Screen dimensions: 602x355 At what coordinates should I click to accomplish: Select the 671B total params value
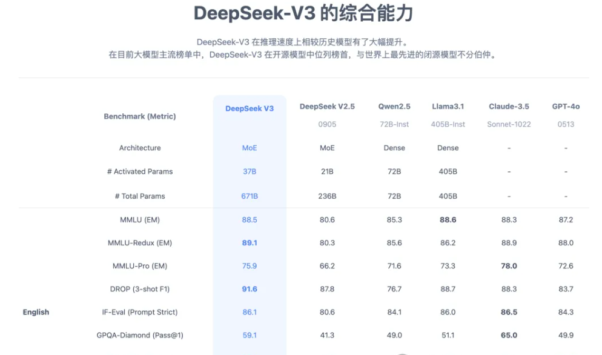pos(250,196)
